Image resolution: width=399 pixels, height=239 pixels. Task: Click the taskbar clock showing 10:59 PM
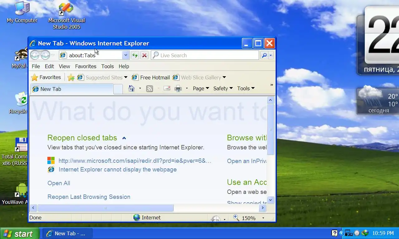383,233
